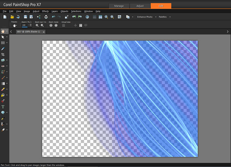Select the Red Eye tool
The image size is (231, 167).
click(3, 66)
